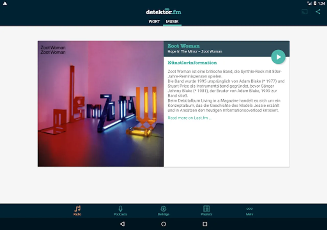Start playback with the round play button
The image size is (327, 230).
[278, 57]
